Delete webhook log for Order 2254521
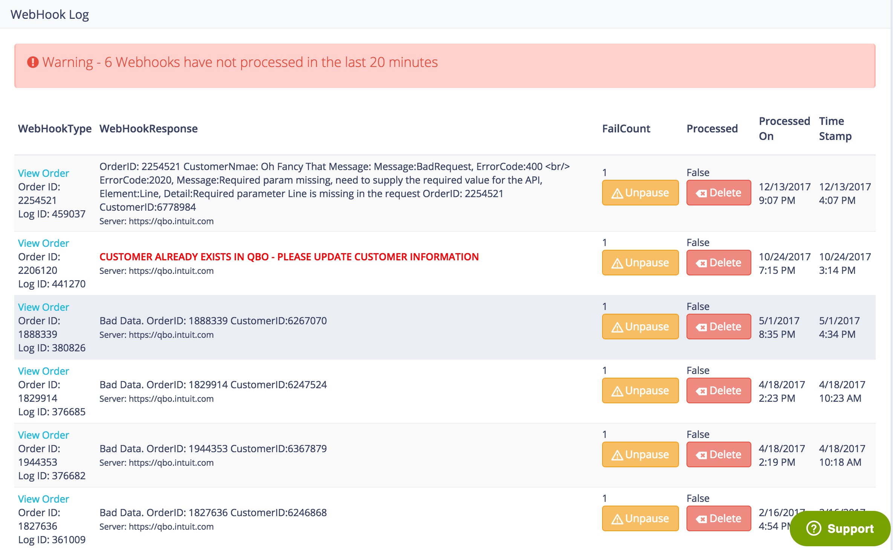The height and width of the screenshot is (550, 893). (718, 193)
